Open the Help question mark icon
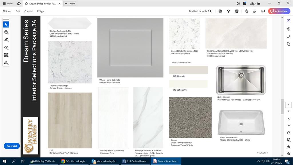The height and width of the screenshot is (165, 293). coord(238,3)
